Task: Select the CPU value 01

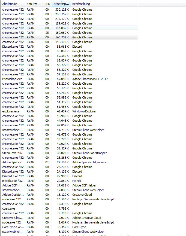Action: [47, 163]
